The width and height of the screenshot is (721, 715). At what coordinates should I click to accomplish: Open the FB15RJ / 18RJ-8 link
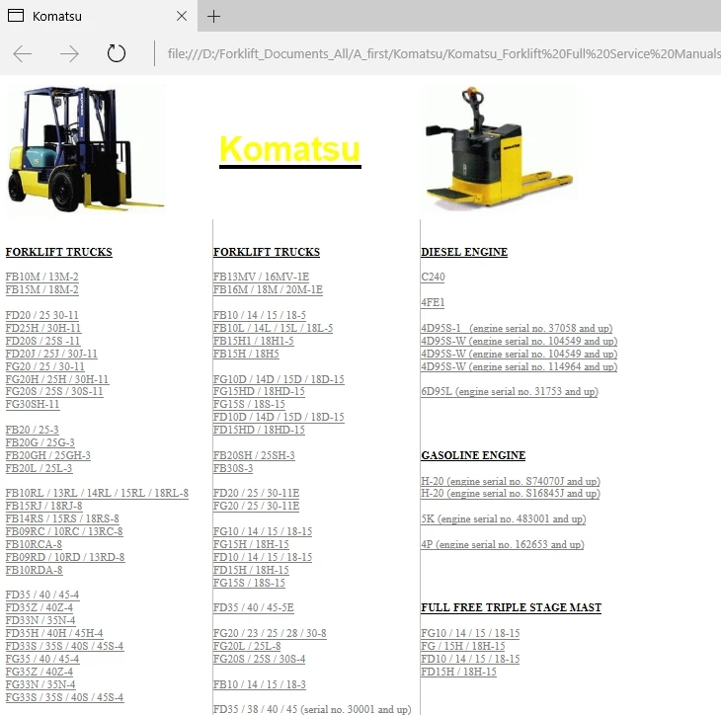coord(43,506)
